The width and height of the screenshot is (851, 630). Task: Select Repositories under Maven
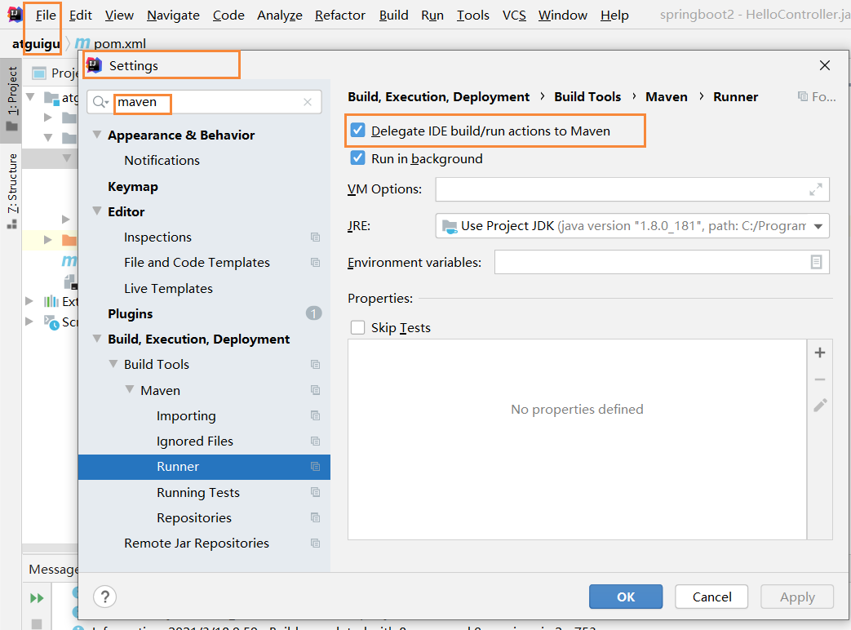pyautogui.click(x=194, y=517)
